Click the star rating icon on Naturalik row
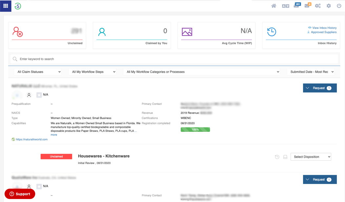 click(x=39, y=95)
